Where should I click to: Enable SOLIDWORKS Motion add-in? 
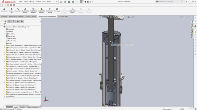25,10
